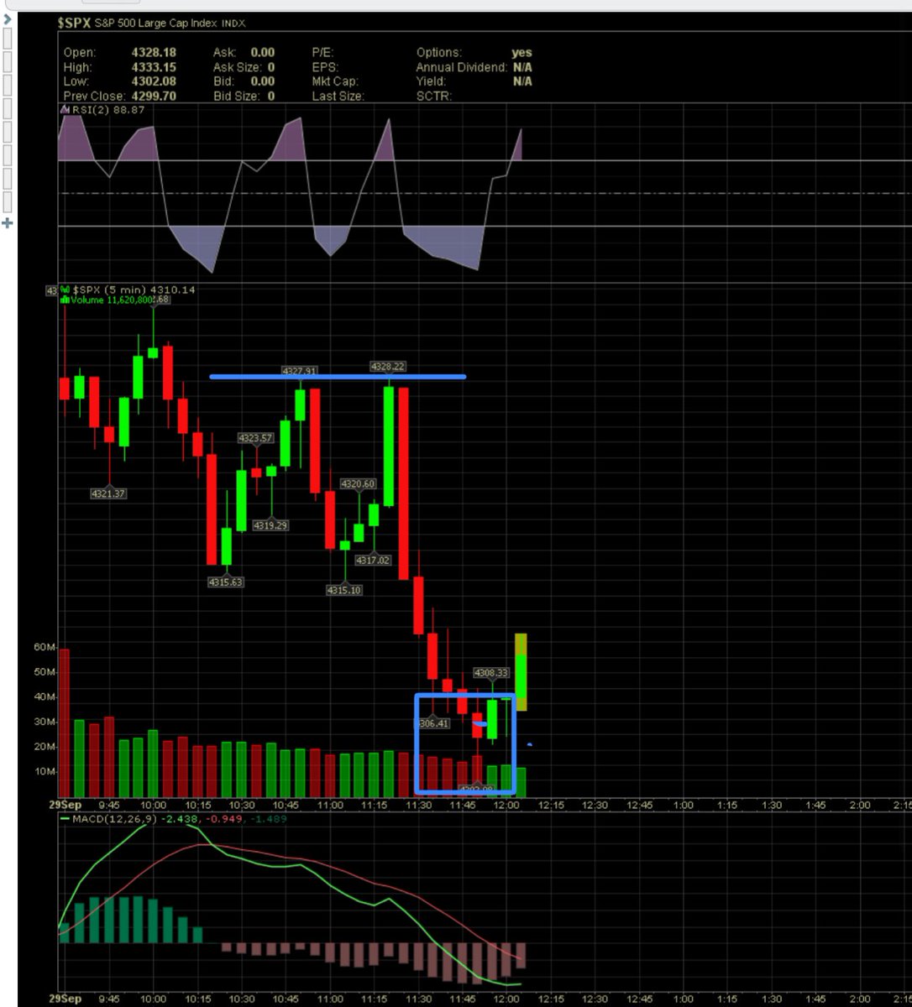
Task: Select the $SPX ticker symbol title
Action: click(x=73, y=23)
